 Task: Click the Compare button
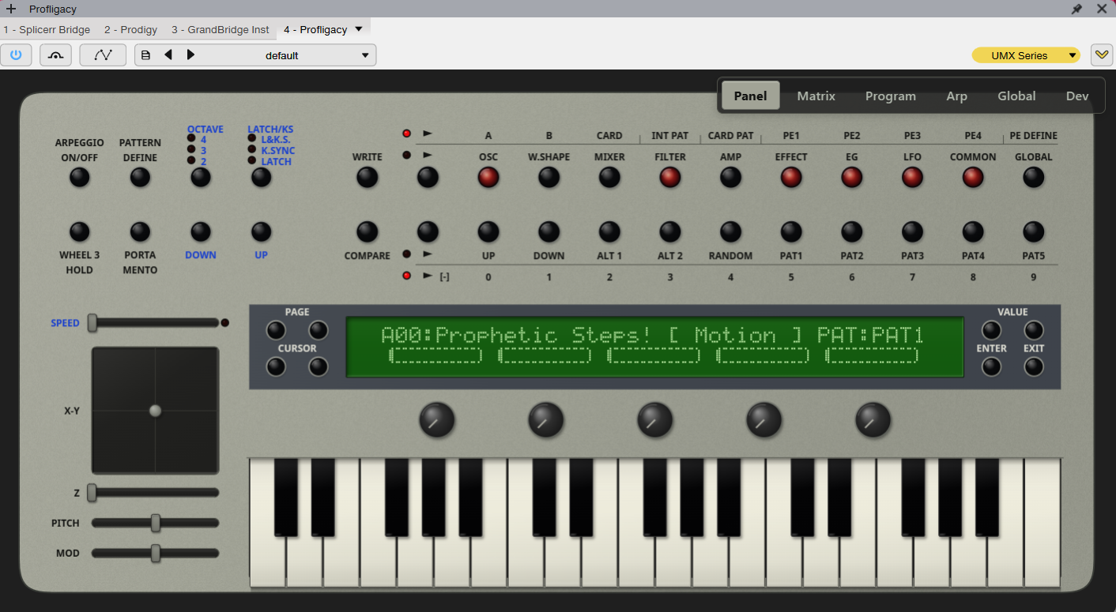(x=368, y=232)
